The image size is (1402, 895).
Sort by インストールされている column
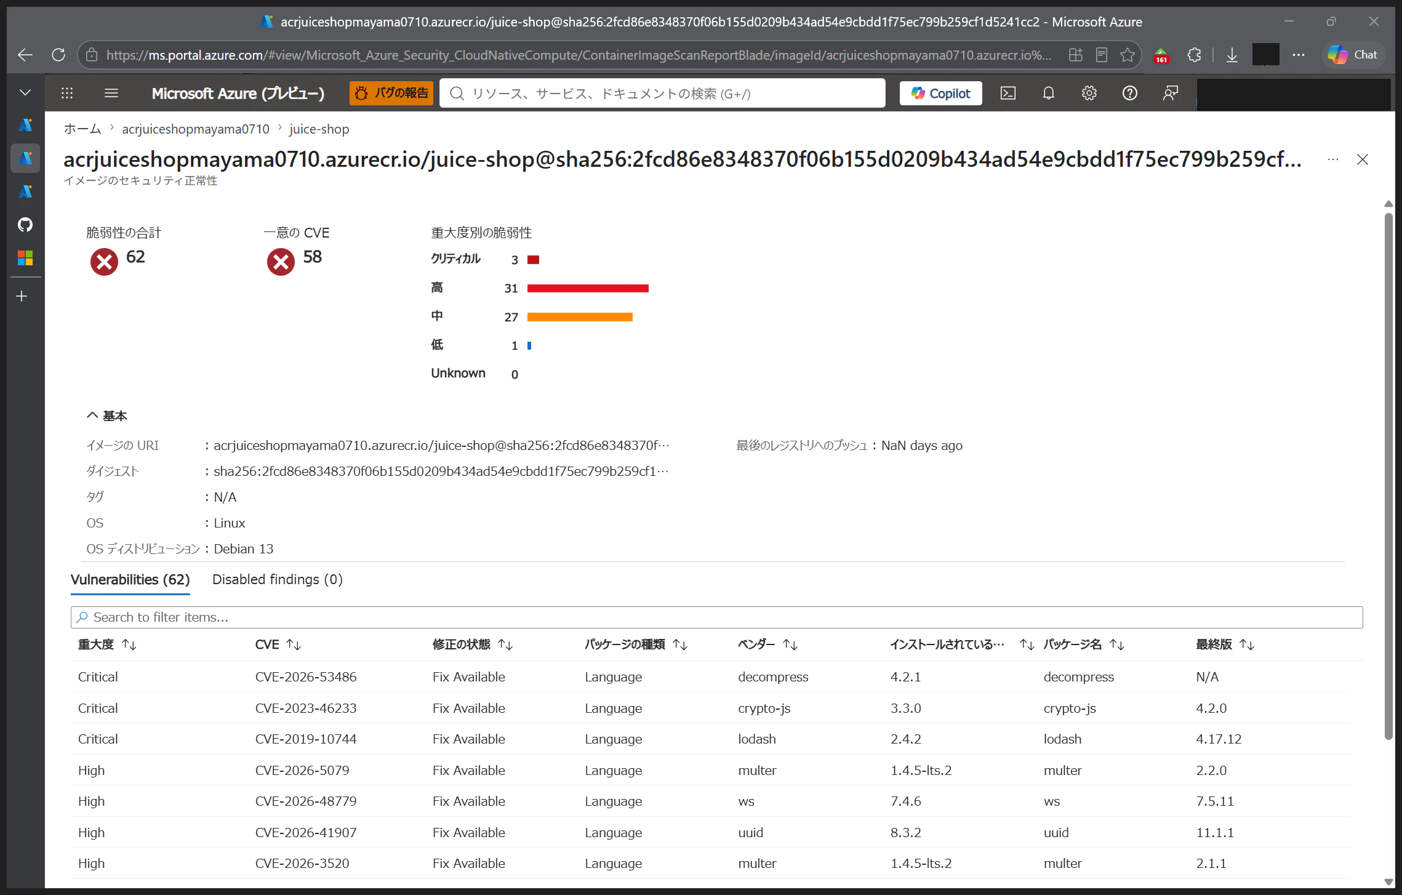pos(962,644)
